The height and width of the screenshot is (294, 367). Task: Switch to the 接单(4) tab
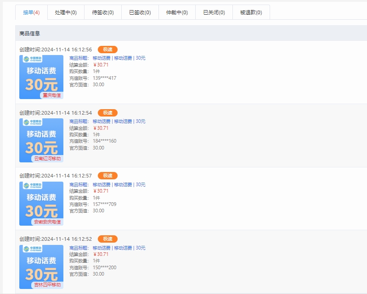point(31,12)
